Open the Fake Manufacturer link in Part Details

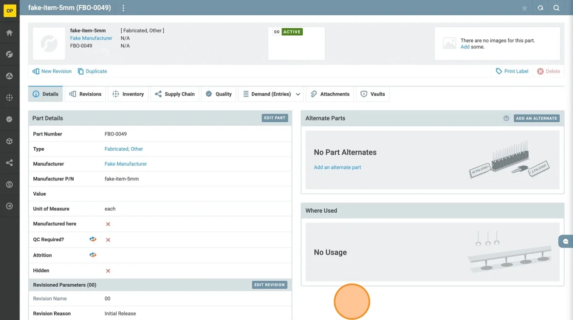pos(125,164)
